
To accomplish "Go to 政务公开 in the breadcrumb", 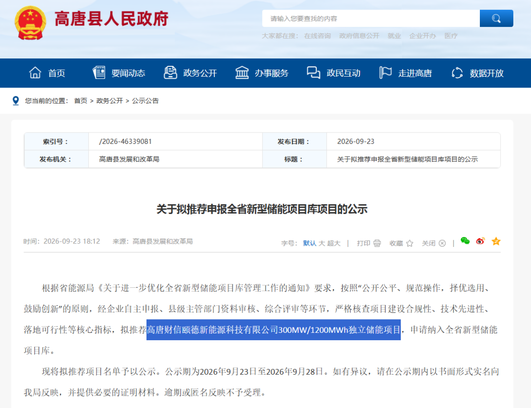I will (x=109, y=101).
